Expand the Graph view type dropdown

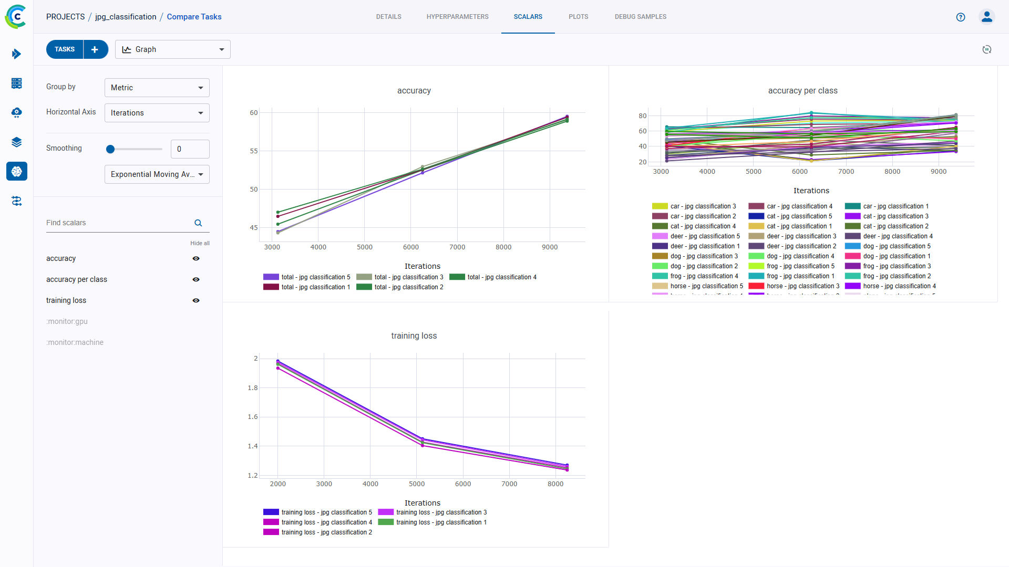pos(172,49)
